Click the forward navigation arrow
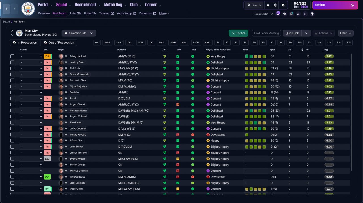The width and height of the screenshot is (363, 203). coord(14,9)
